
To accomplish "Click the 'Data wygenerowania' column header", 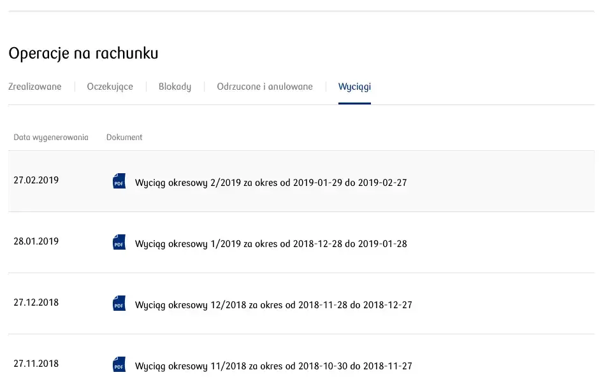I will click(x=51, y=138).
